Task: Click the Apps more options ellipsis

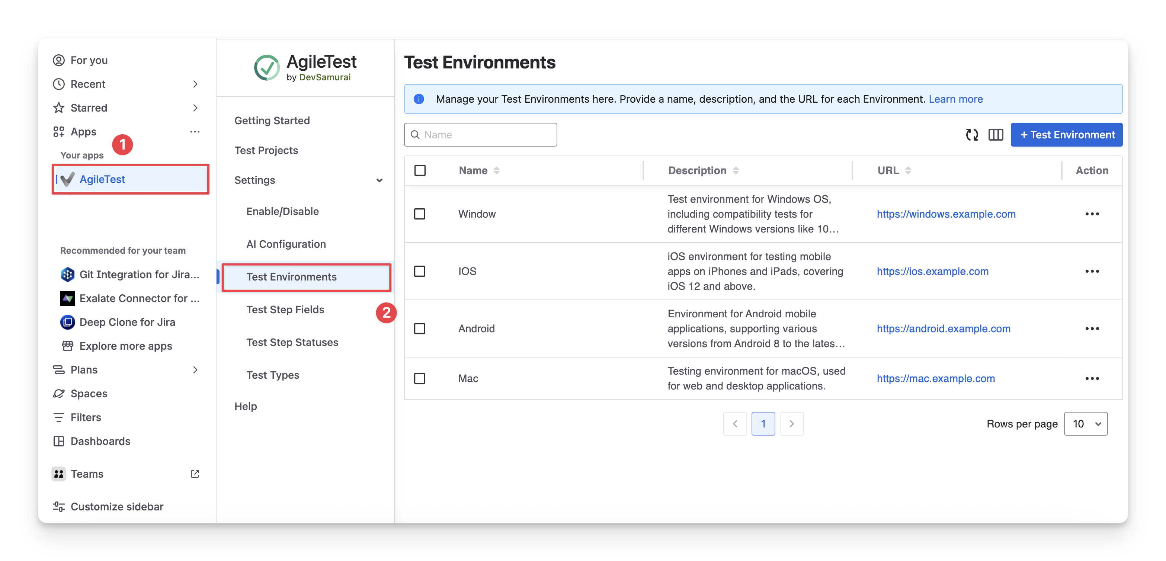Action: click(x=195, y=132)
